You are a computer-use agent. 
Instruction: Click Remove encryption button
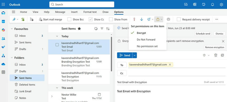[215, 47]
